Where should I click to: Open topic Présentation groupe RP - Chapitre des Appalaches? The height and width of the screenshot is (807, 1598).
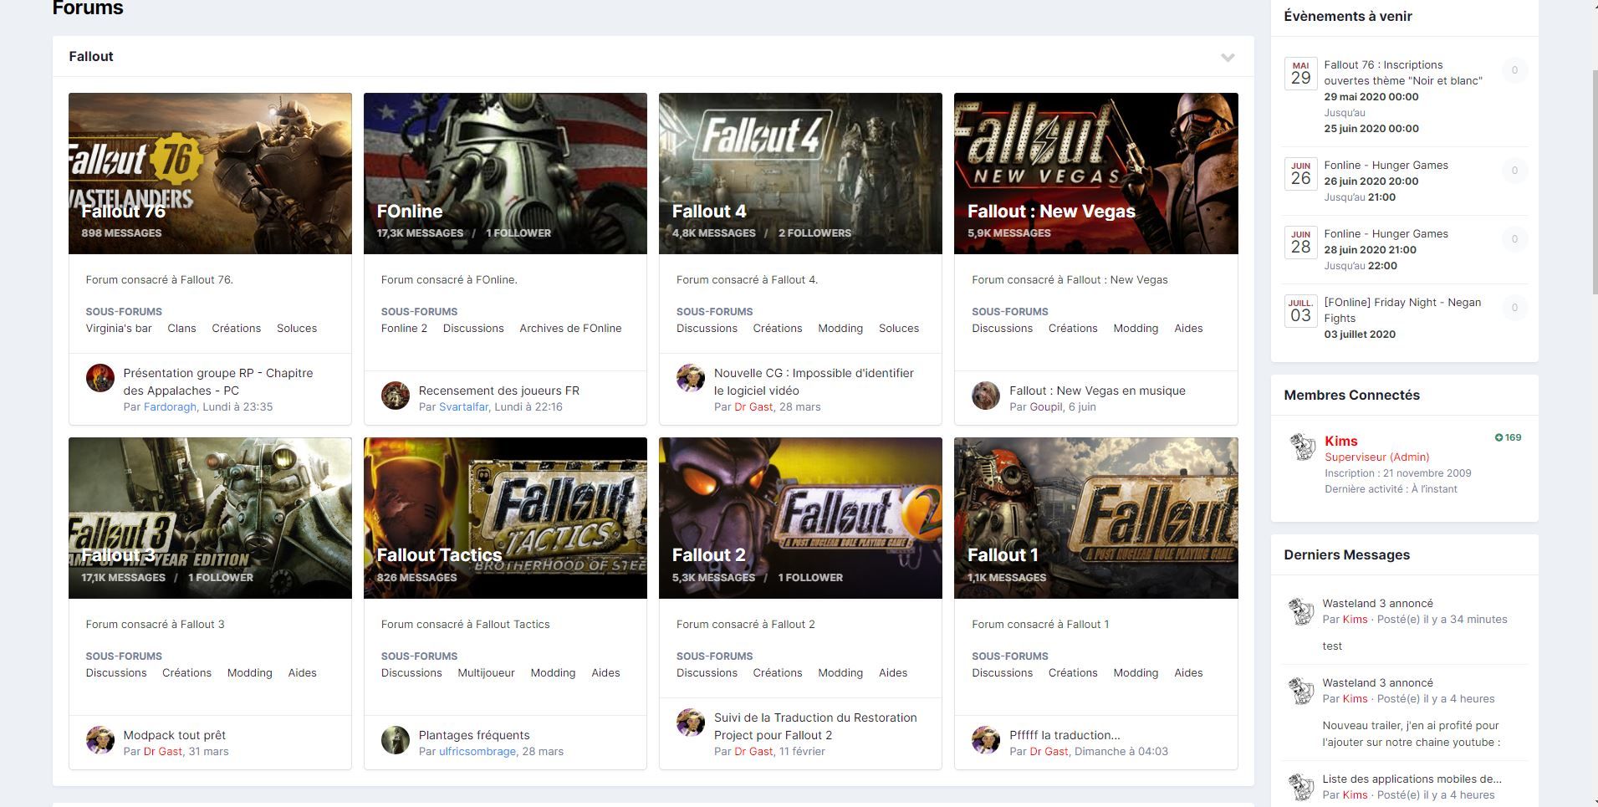(x=218, y=382)
